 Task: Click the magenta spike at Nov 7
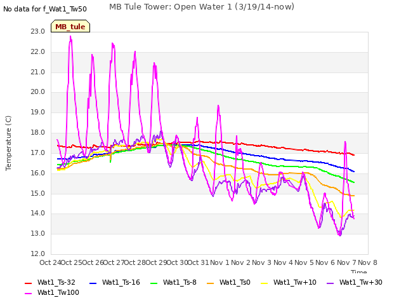point(345,142)
